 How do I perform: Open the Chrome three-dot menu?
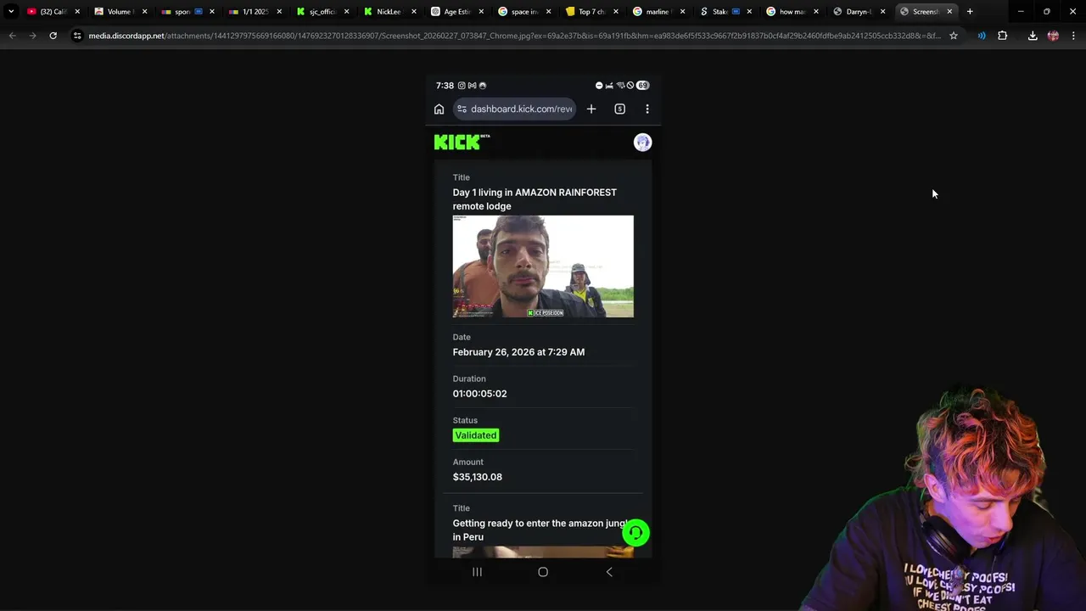[x=1073, y=36]
